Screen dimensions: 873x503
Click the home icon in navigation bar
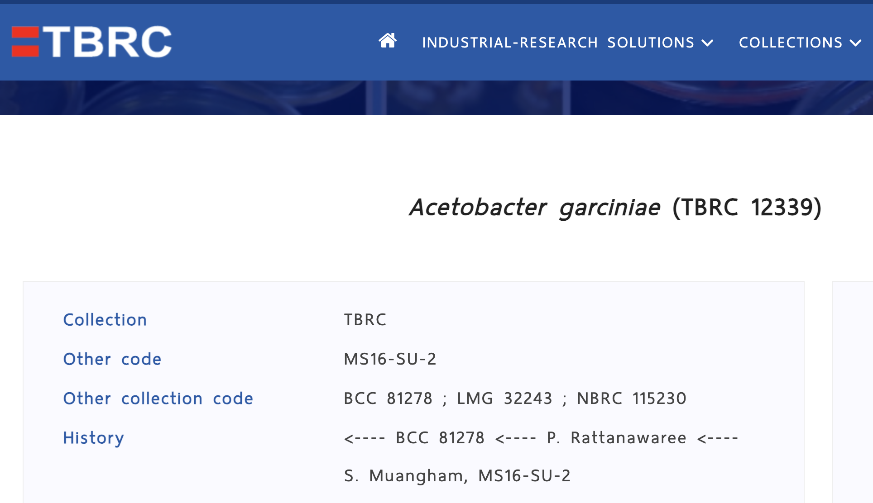pyautogui.click(x=388, y=41)
